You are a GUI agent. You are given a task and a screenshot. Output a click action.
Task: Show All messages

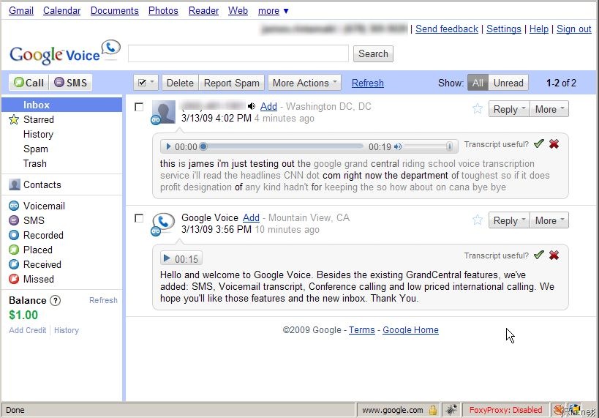(x=478, y=83)
